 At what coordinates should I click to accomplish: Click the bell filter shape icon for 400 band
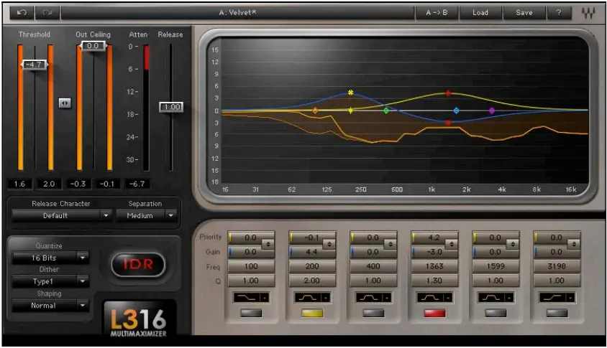pyautogui.click(x=369, y=297)
